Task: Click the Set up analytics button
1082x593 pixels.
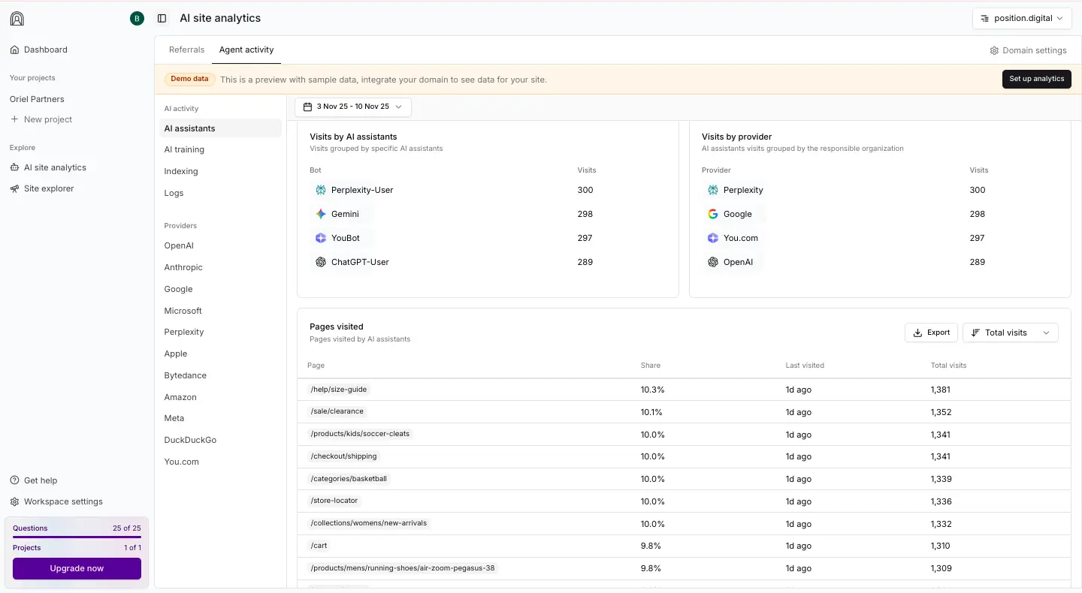Action: point(1036,79)
